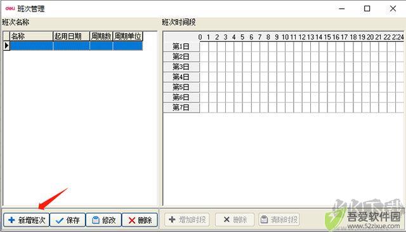
Task: Open edit mode via 修改 button
Action: 103,220
